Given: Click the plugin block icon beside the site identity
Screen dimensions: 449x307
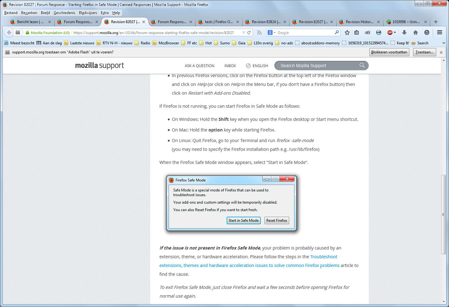Looking at the screenshot, I should (x=18, y=32).
